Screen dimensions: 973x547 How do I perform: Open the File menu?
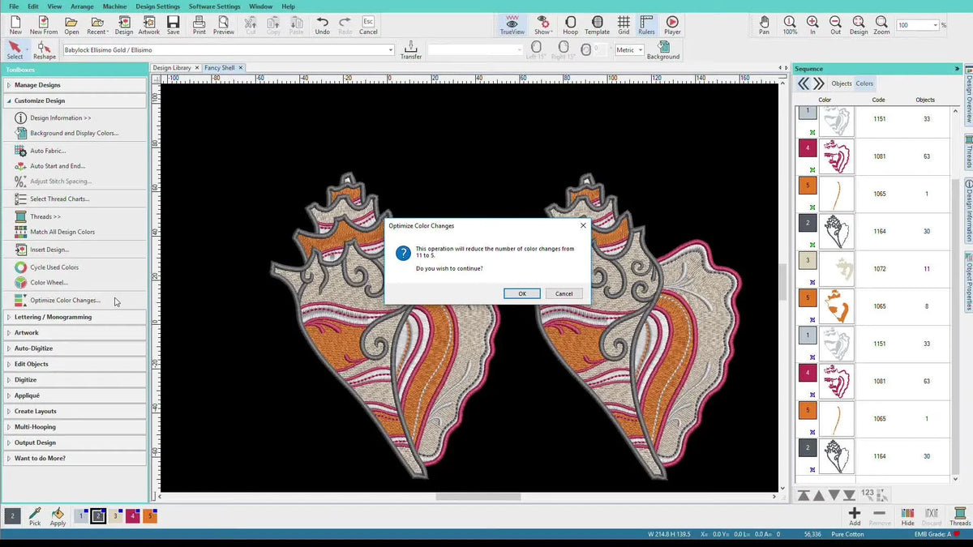point(14,6)
